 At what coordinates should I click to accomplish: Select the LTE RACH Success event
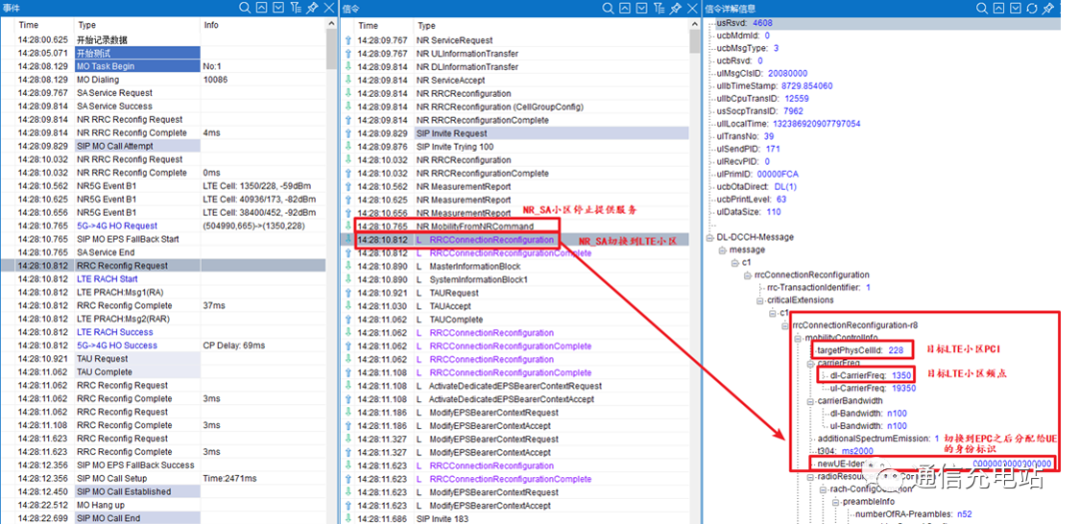(163, 332)
